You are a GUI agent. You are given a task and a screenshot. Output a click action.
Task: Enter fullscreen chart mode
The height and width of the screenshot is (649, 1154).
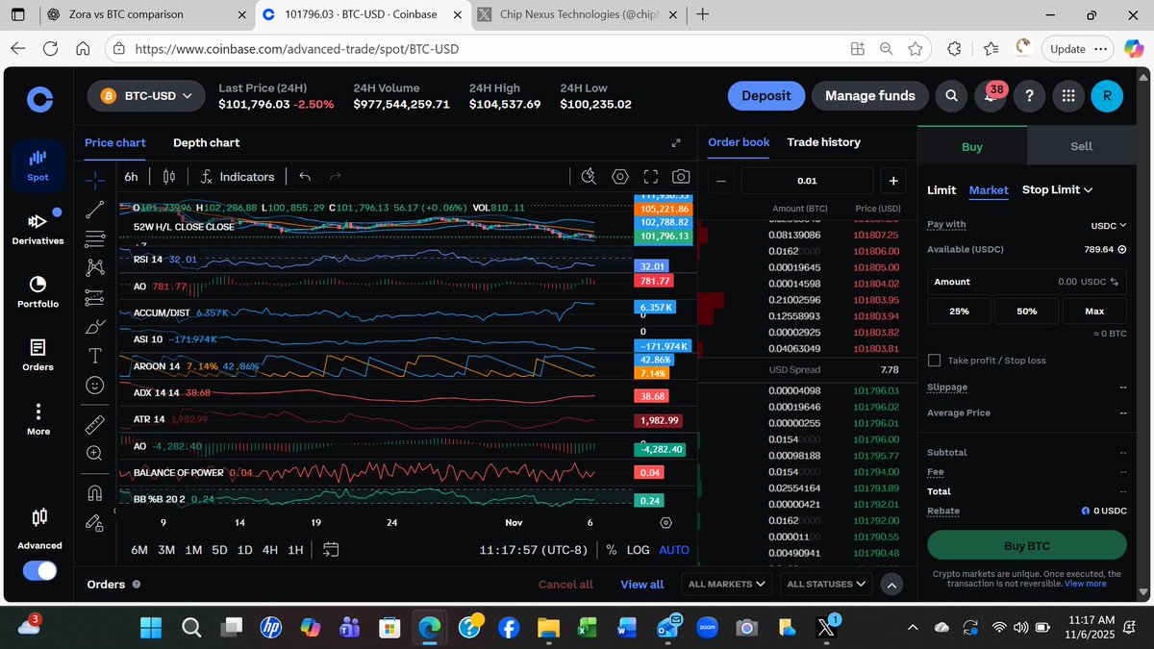pyautogui.click(x=651, y=177)
